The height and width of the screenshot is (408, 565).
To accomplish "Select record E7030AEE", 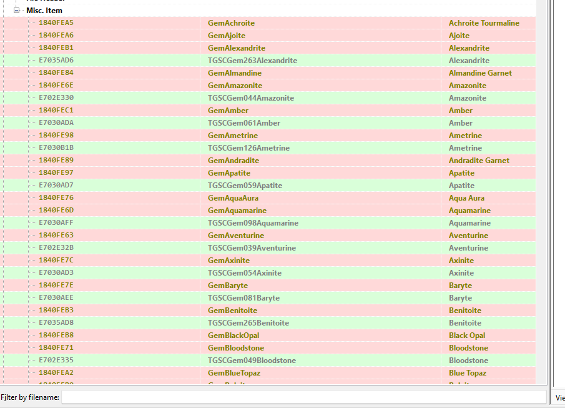I will [56, 297].
